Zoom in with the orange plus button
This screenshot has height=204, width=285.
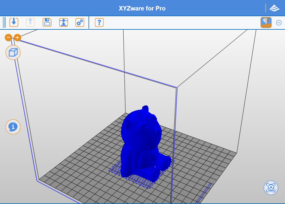point(17,37)
